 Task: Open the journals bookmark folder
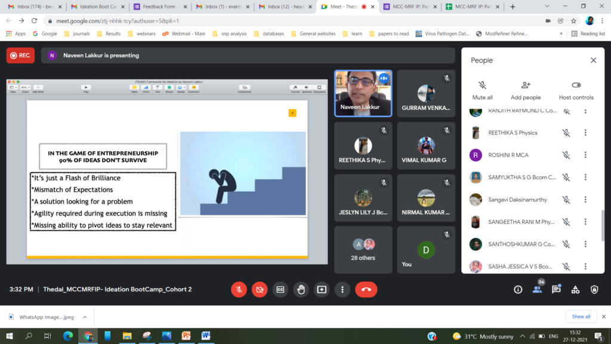pyautogui.click(x=77, y=33)
